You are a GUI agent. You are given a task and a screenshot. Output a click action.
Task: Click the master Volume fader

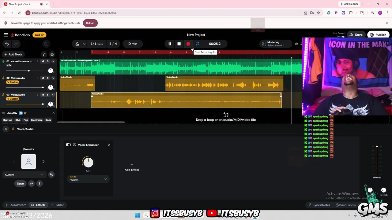377,147
